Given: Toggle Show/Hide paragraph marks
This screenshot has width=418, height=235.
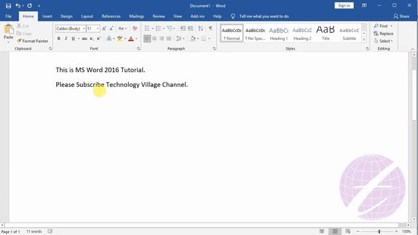Looking at the screenshot, I should click(x=210, y=29).
